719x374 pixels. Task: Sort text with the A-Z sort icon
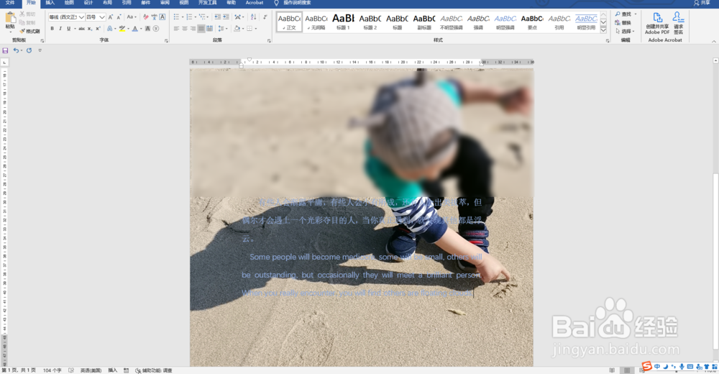point(254,17)
